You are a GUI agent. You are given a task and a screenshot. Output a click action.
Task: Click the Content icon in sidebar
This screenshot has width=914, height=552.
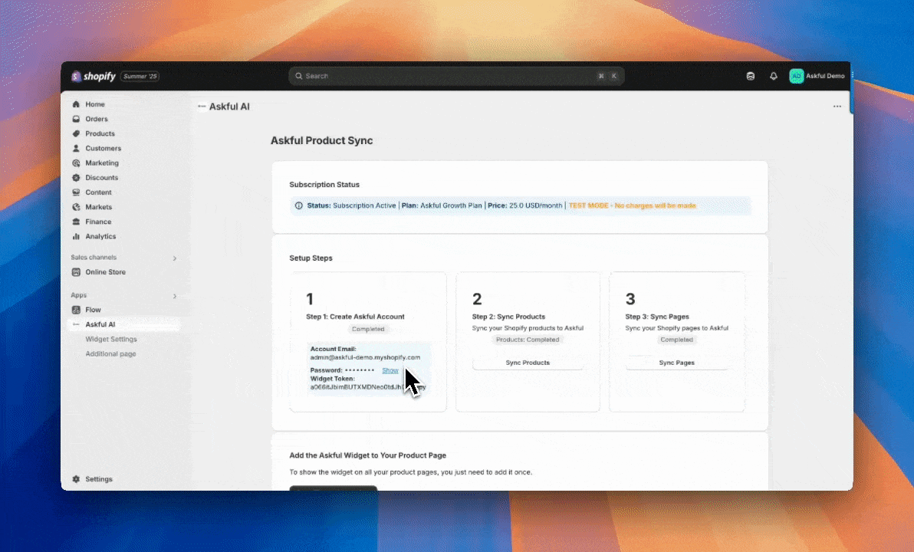[x=76, y=192]
